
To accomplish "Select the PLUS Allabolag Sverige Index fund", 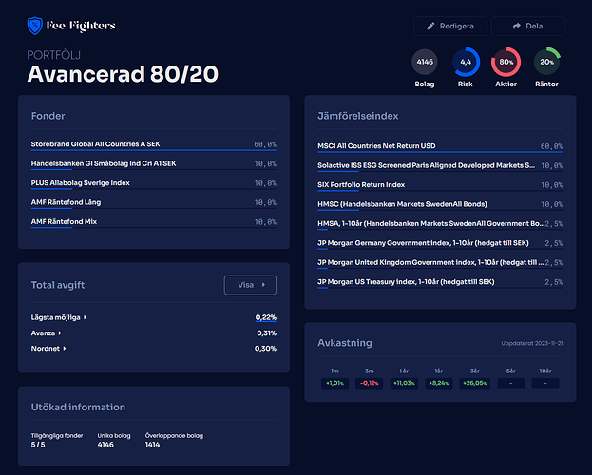I will (80, 182).
